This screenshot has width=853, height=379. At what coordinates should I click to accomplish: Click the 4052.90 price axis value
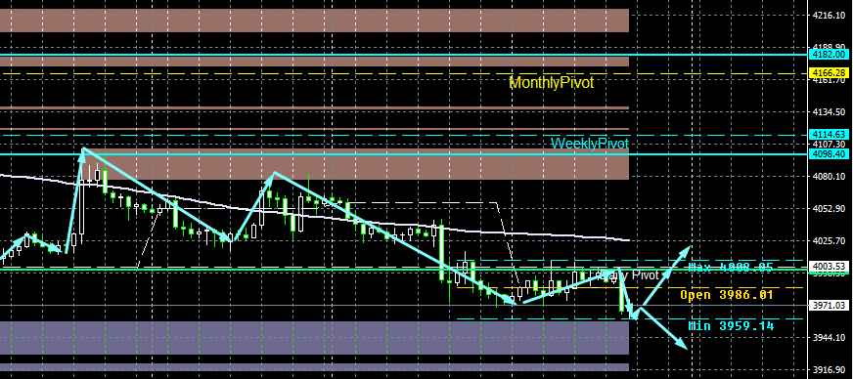[x=831, y=208]
